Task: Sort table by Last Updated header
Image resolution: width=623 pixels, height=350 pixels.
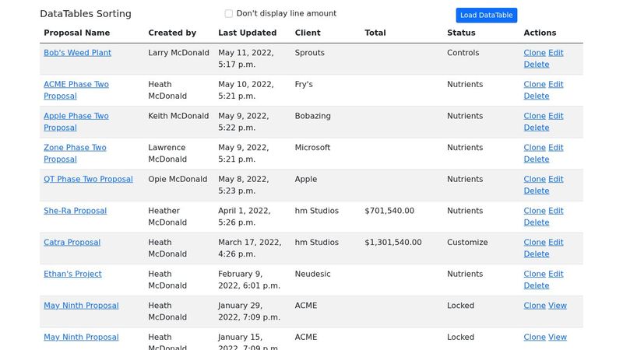Action: 247,33
